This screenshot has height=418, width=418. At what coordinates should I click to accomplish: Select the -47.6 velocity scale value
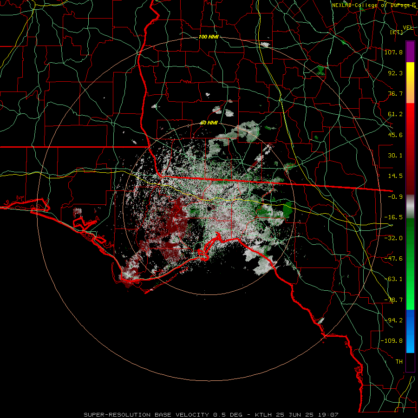[393, 259]
